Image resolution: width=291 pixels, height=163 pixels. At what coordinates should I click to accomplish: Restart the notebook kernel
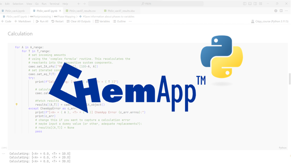(57, 21)
